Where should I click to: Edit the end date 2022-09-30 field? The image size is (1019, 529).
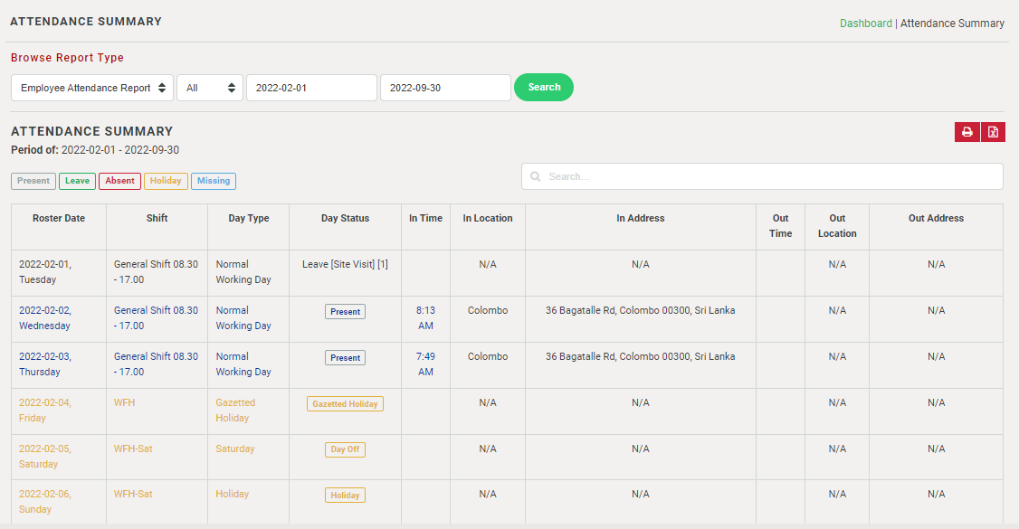[x=445, y=88]
